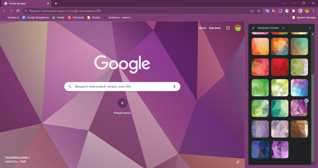Select the teal and mint polygon background
Screen dimensions: 318x168
(x=280, y=108)
